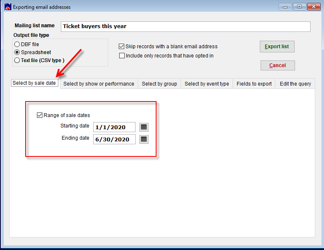Switch to Edit the query tab
Viewport: 324px width, 250px height.
tap(295, 84)
